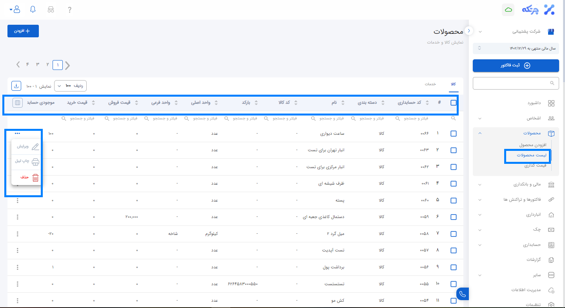This screenshot has height=308, width=565.
Task: Click the sidebar collapse arrow icon
Action: point(469,31)
